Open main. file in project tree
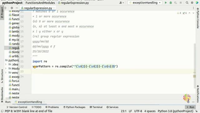The image size is (200, 113). pyautogui.click(x=14, y=89)
